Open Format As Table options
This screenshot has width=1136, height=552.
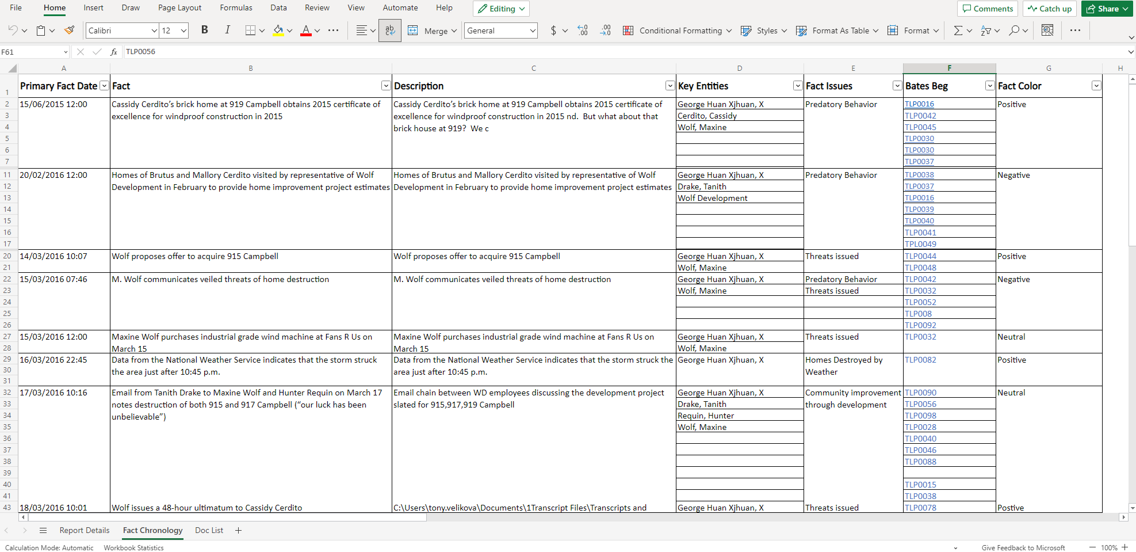[837, 31]
